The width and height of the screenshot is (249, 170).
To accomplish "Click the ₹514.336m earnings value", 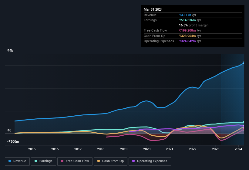I will pyautogui.click(x=187, y=20).
